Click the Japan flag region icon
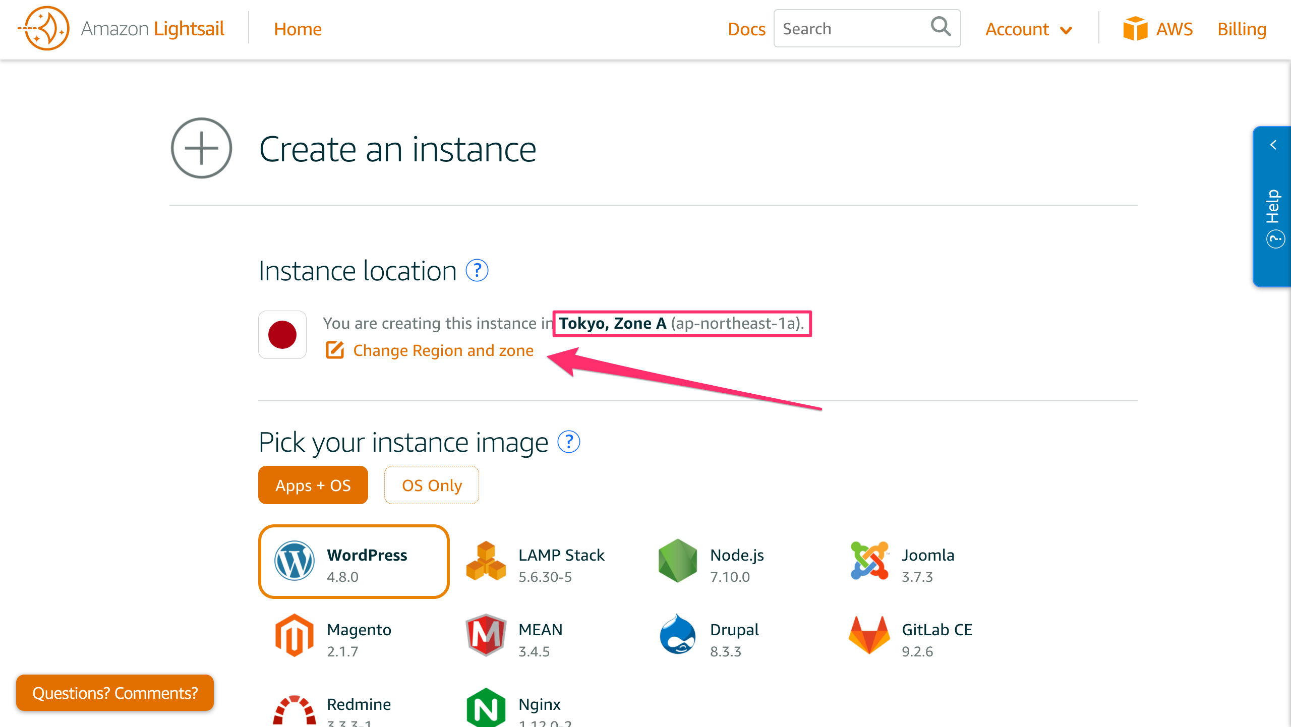 282,335
